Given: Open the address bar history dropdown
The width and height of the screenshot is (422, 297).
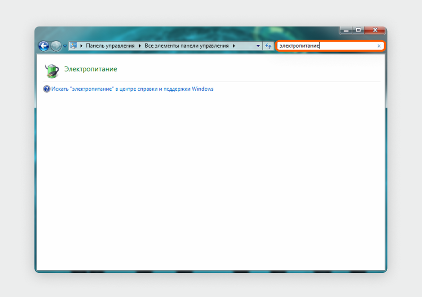Looking at the screenshot, I should pos(258,46).
